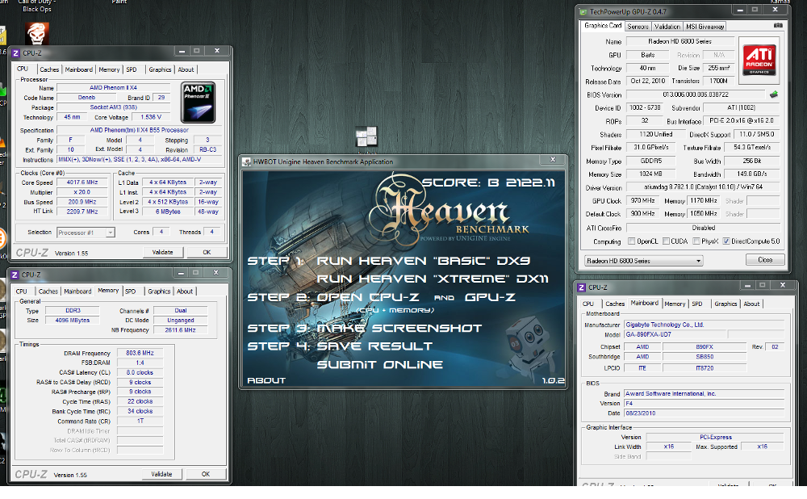
Task: Open the MSI Giveaway tab in GPU-Z
Action: (x=705, y=27)
